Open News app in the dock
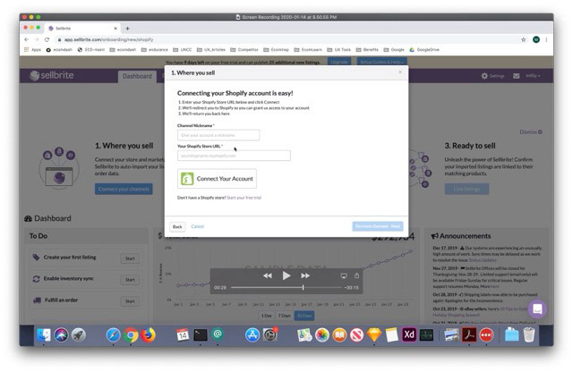This screenshot has height=372, width=573. click(x=356, y=334)
